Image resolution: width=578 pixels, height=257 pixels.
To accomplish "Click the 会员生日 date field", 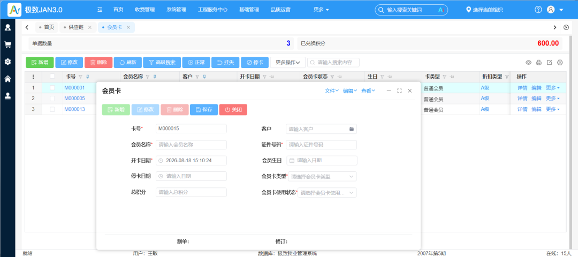I will [x=322, y=161].
